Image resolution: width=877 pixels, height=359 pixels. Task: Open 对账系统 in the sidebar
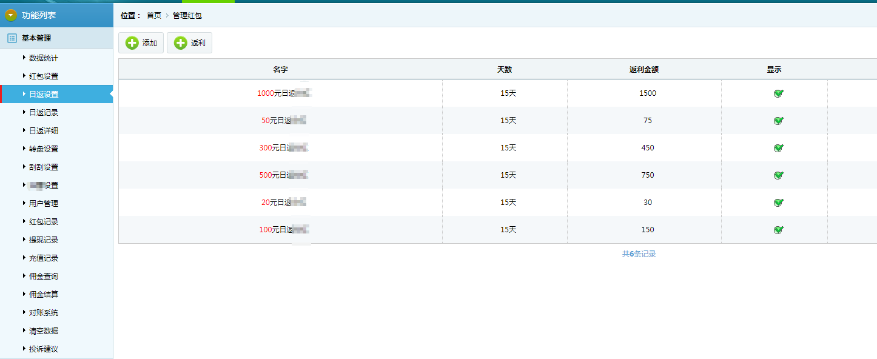coord(44,313)
